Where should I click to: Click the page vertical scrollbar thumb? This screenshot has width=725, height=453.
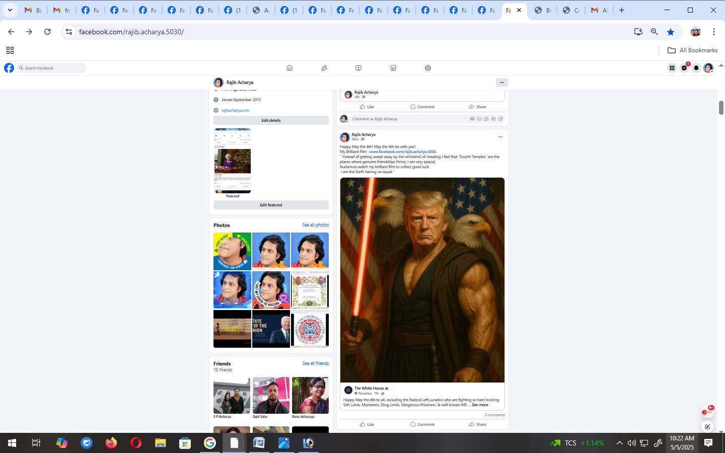(x=721, y=108)
